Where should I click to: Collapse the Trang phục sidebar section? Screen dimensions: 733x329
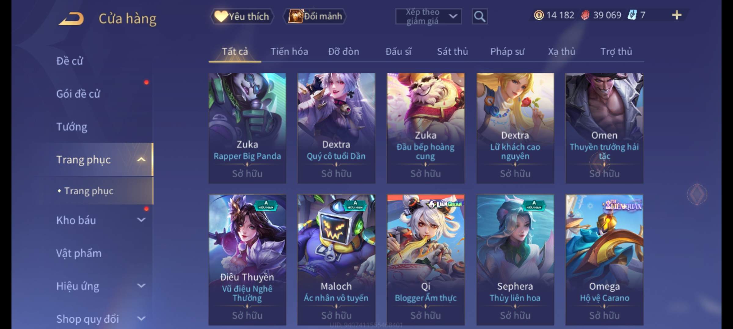(x=141, y=160)
